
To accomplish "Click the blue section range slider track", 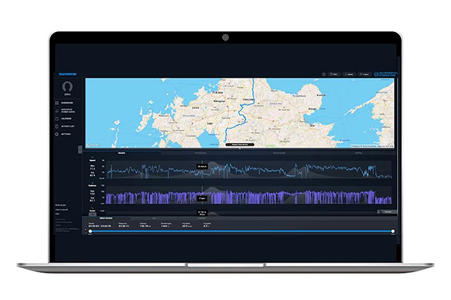I will point(242,231).
